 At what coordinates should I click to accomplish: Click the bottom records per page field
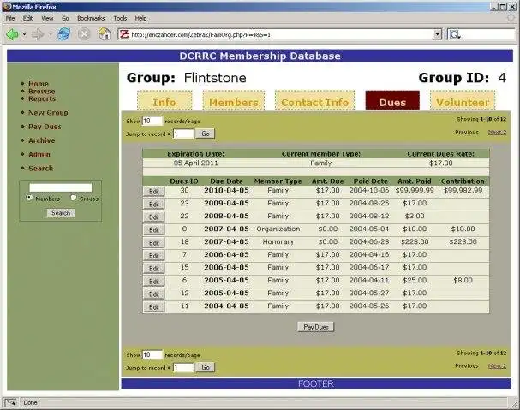point(152,354)
